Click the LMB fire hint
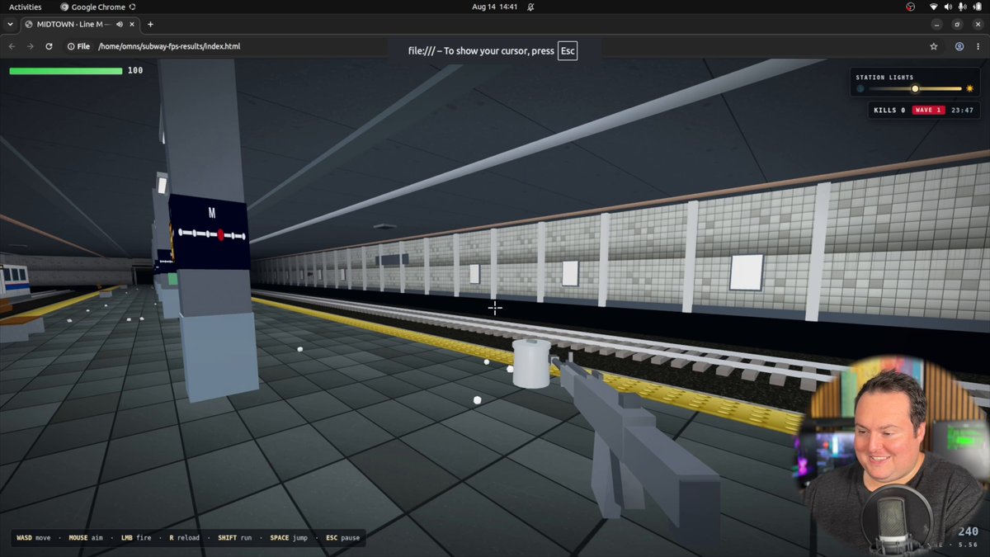 (x=136, y=538)
